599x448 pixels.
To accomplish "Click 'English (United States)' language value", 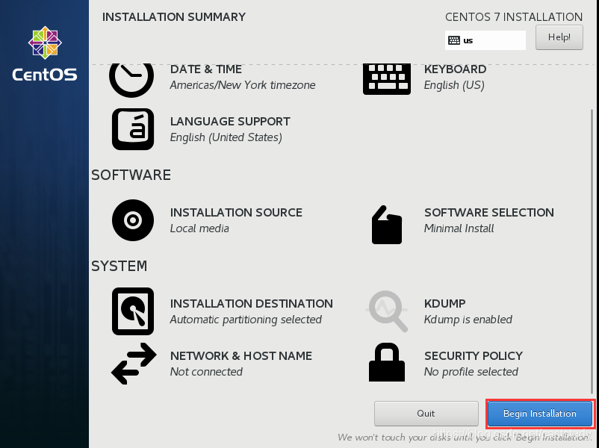I will (226, 137).
